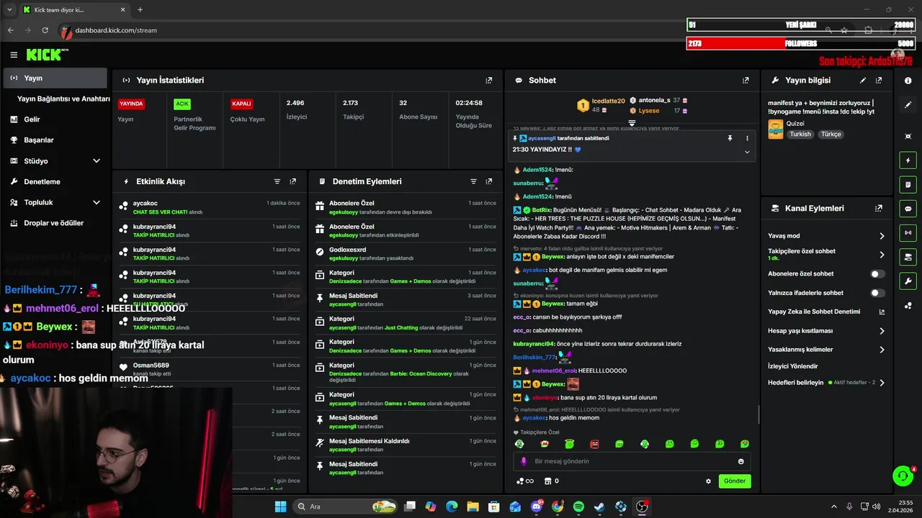This screenshot has width=922, height=518.
Task: Open Yayın Bağlantısı ve Anahtarı page
Action: click(x=63, y=99)
